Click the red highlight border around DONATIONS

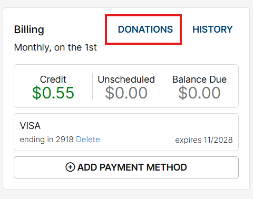pyautogui.click(x=143, y=15)
